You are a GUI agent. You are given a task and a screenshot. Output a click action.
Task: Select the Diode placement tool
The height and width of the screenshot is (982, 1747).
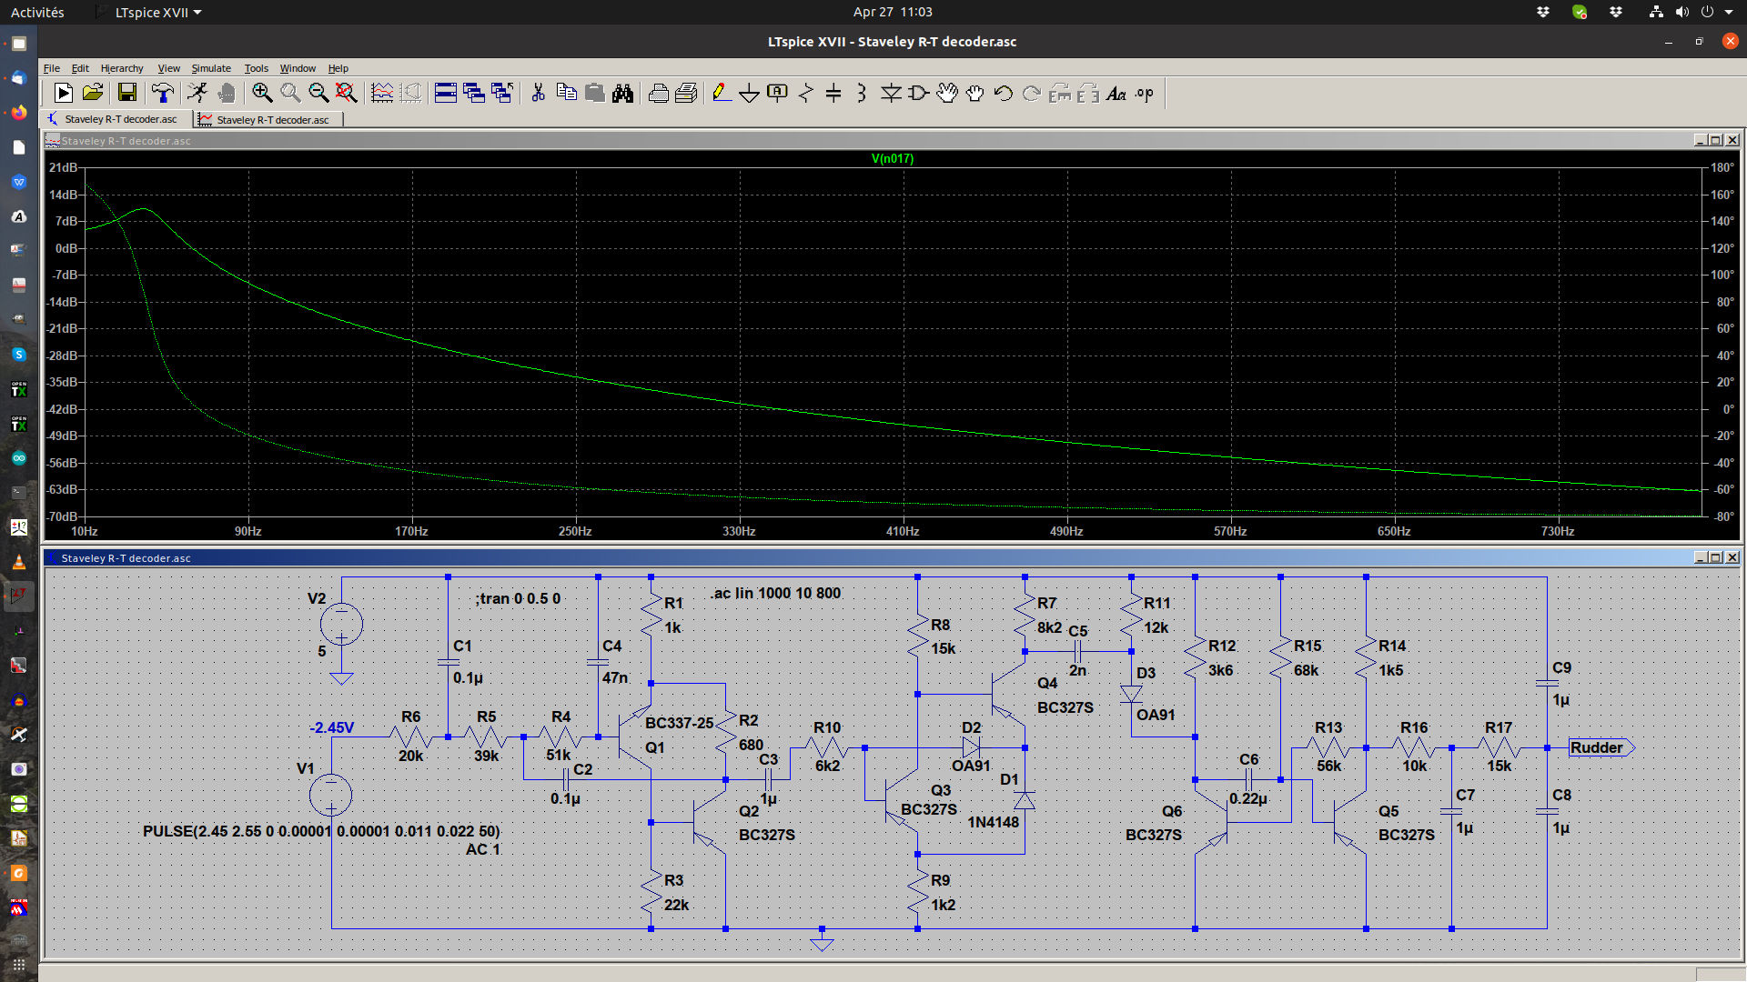pos(891,93)
